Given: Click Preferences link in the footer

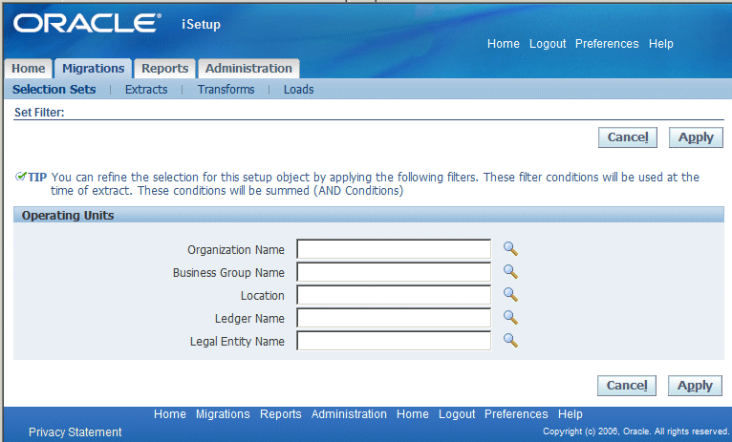Looking at the screenshot, I should (516, 414).
